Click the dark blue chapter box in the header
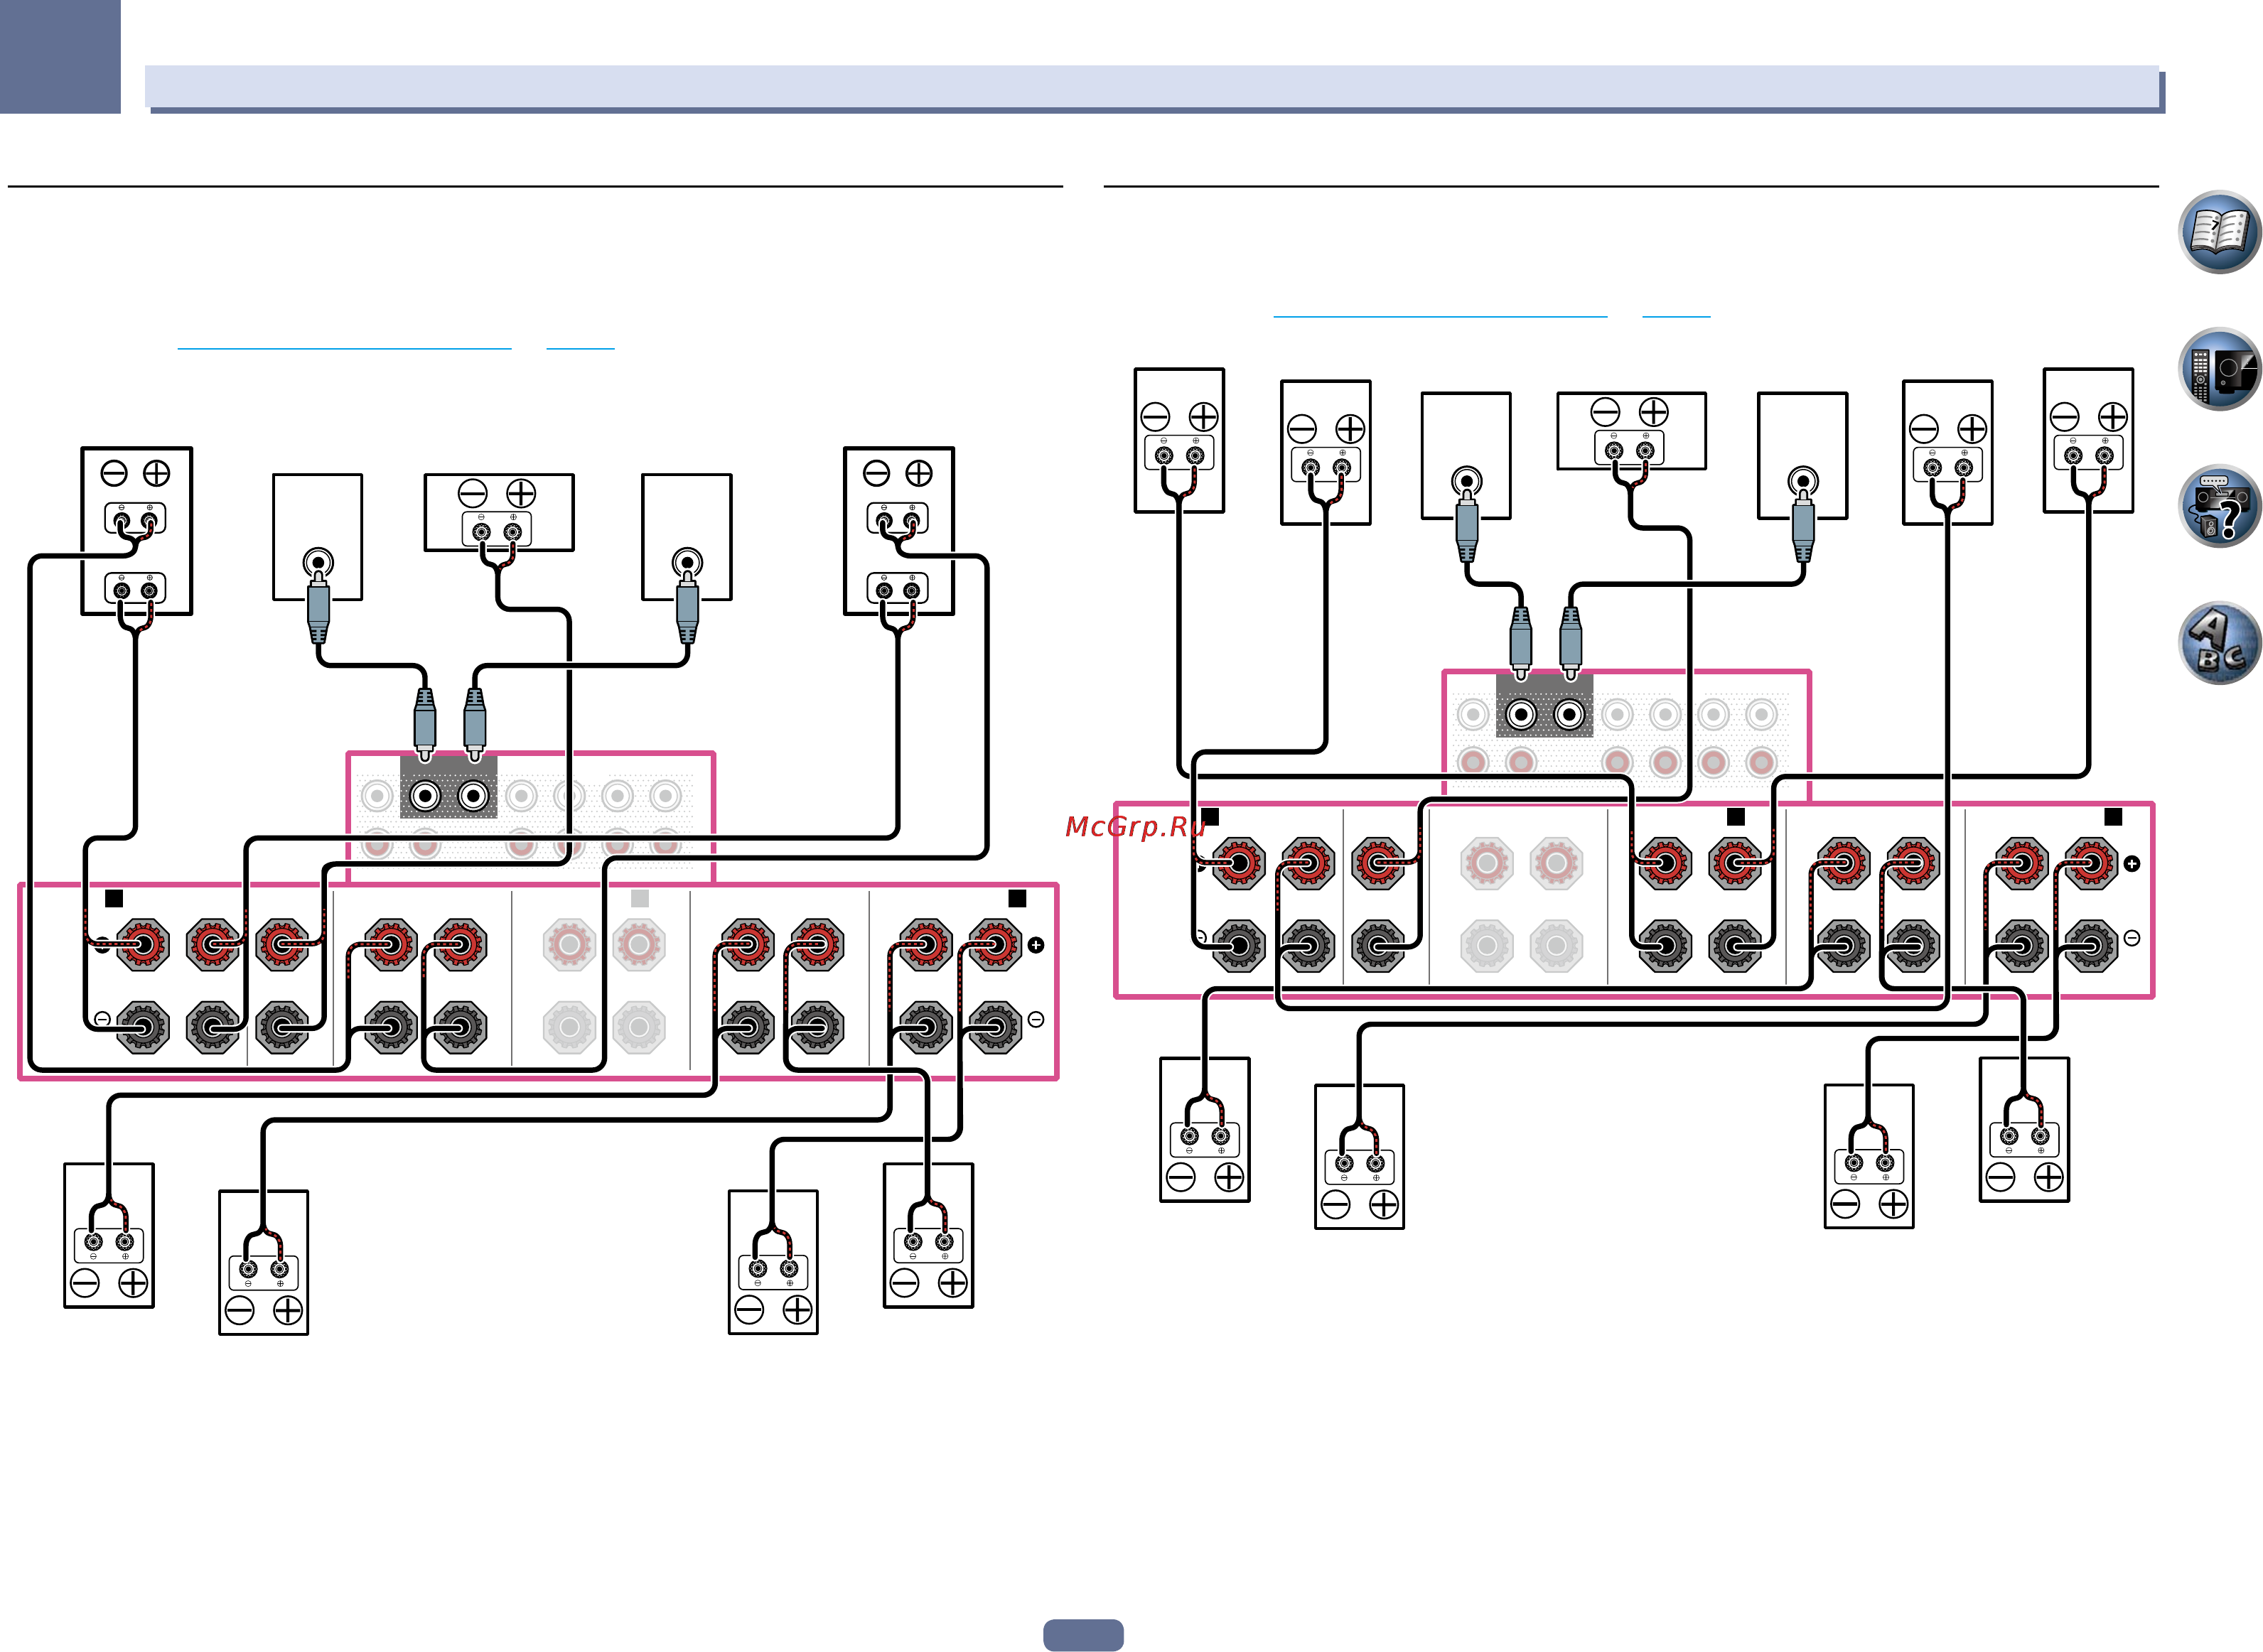The image size is (2263, 1652). click(60, 56)
